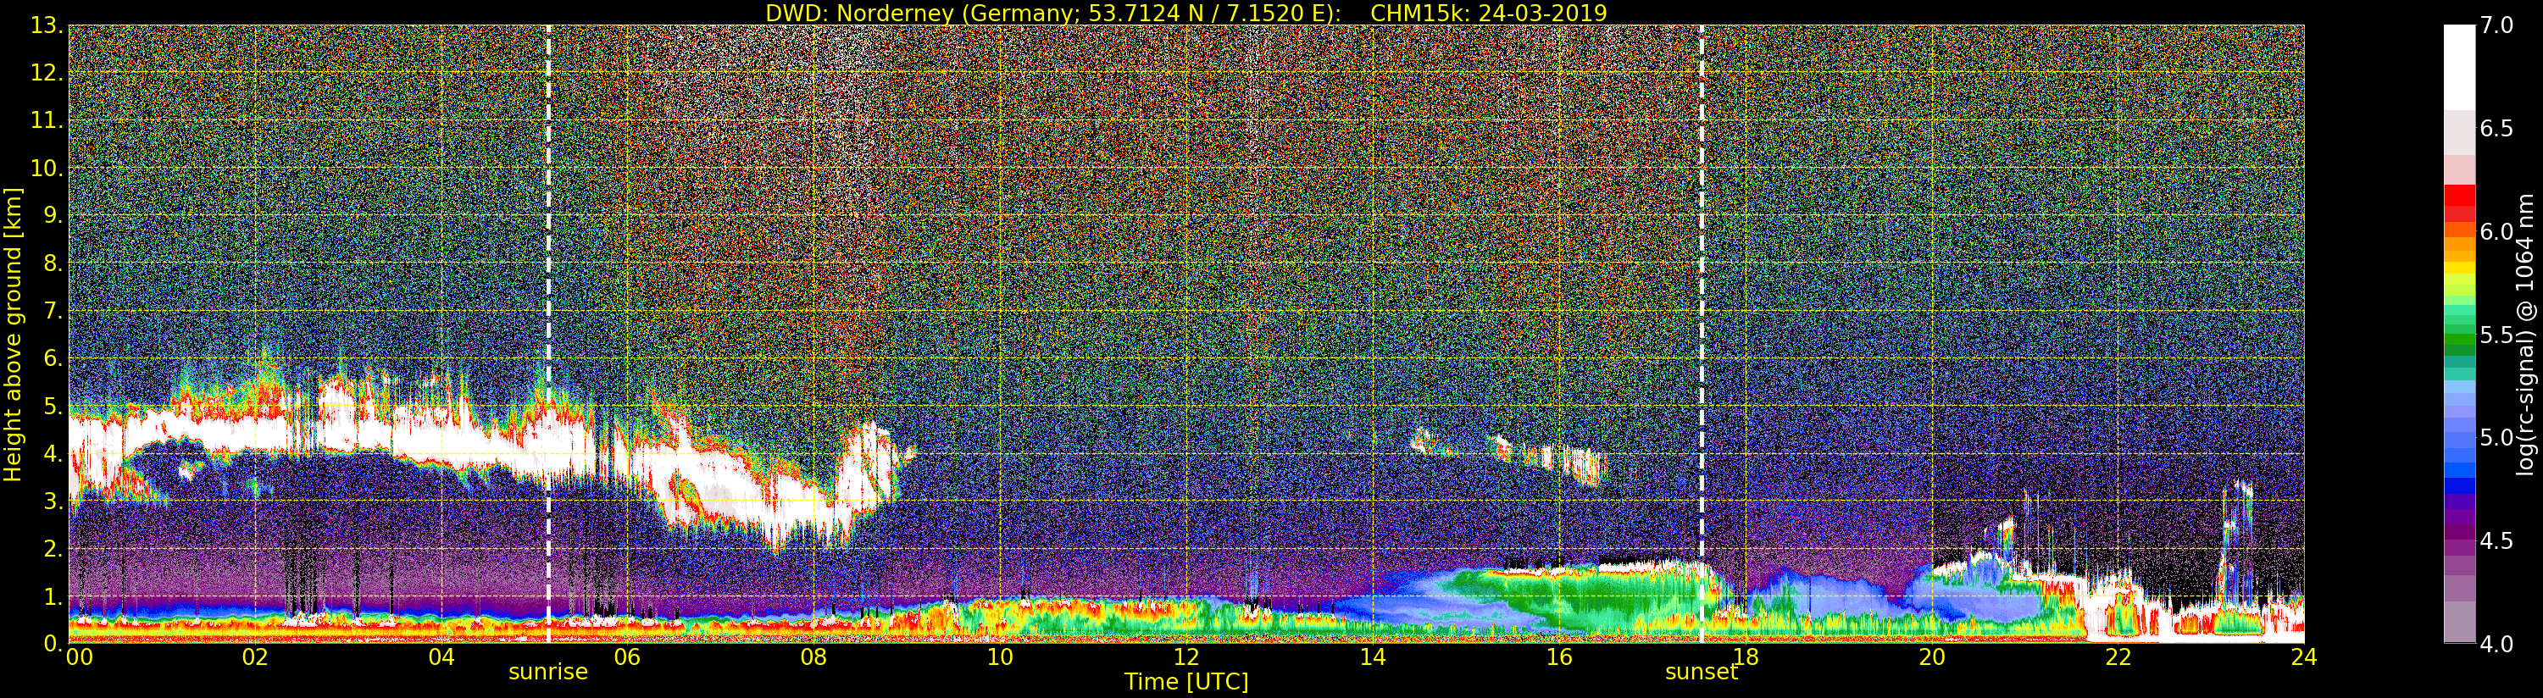2543x698 pixels.
Task: Click the '5.' height axis tick label
Action: point(53,406)
